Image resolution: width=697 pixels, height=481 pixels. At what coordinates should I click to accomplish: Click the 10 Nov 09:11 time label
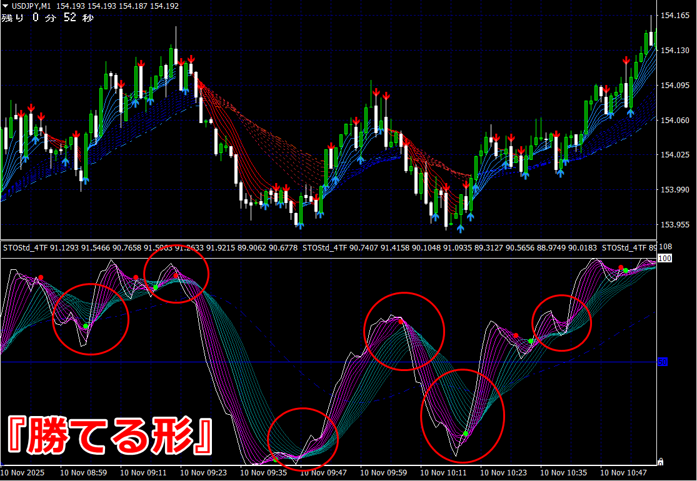tap(144, 472)
